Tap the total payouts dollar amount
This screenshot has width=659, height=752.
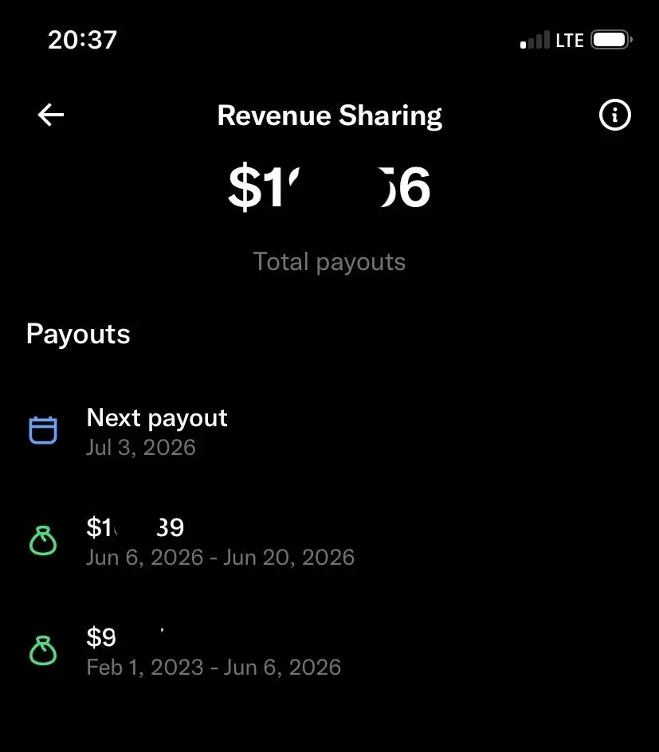click(330, 187)
